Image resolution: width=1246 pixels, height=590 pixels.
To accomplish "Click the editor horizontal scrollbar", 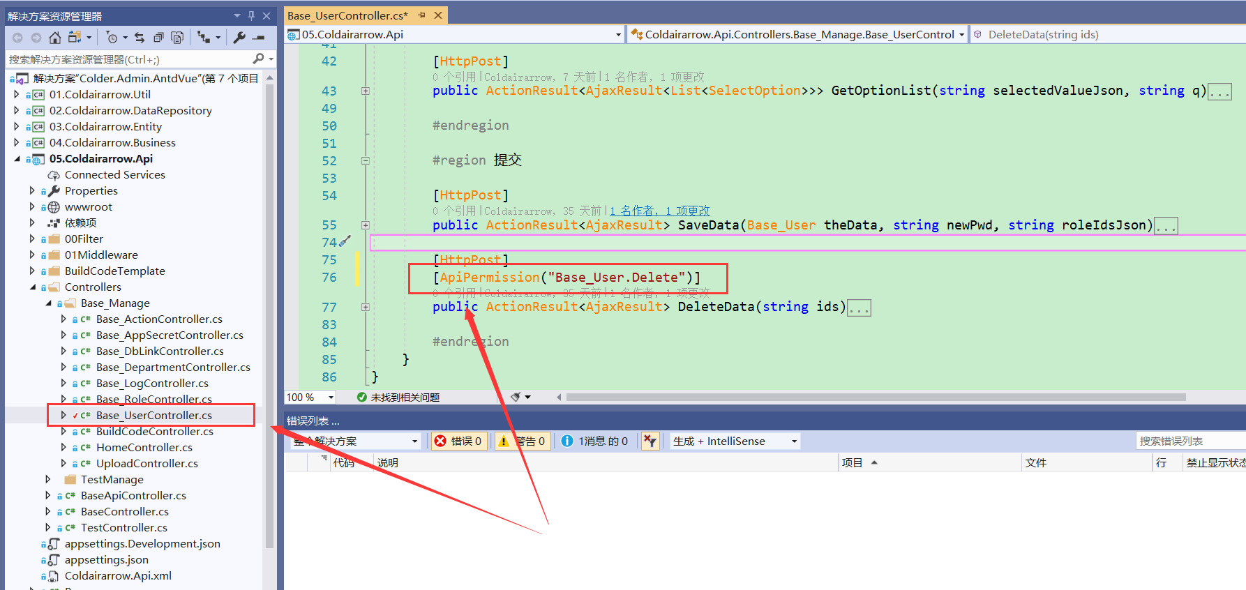I will pos(876,398).
